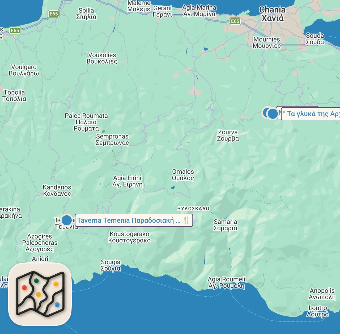Select the Anidri village label
The width and height of the screenshot is (340, 334).
point(40,259)
